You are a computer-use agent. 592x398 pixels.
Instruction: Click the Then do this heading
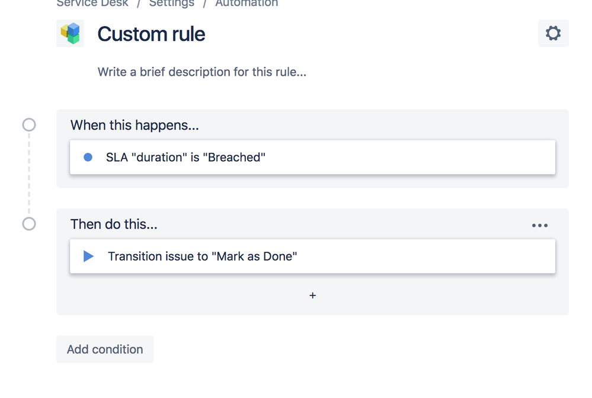pos(114,224)
